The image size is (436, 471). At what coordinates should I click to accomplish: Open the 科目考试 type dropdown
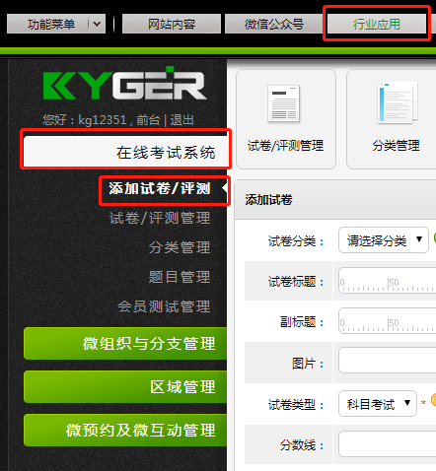[x=378, y=404]
